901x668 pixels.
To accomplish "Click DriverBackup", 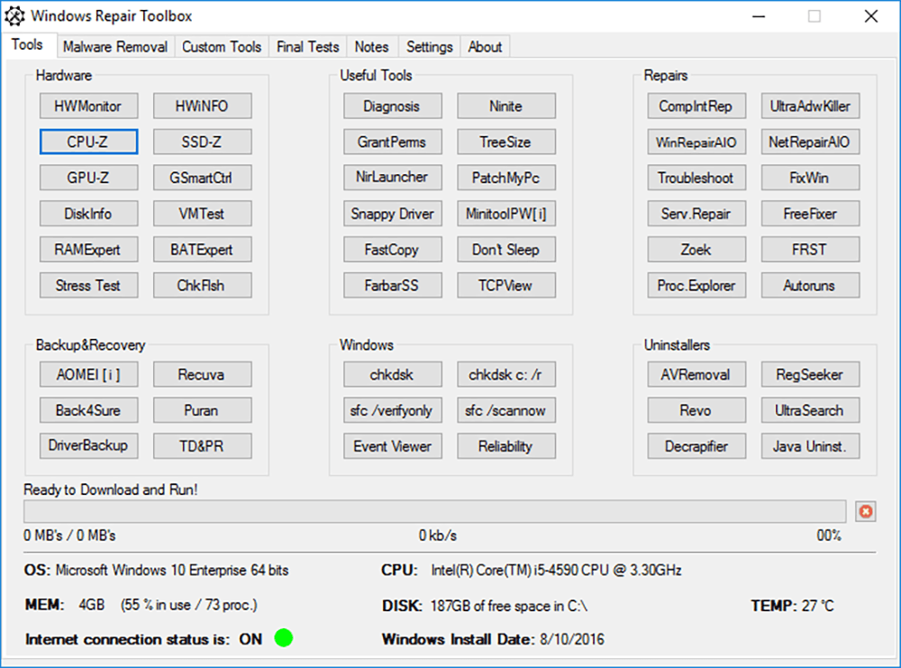I will pos(88,445).
